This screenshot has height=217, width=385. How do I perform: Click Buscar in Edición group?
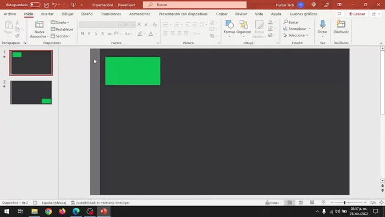[x=291, y=22]
